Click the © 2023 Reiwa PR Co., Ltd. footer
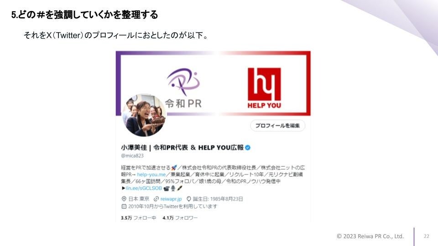This screenshot has width=438, height=246. (370, 236)
